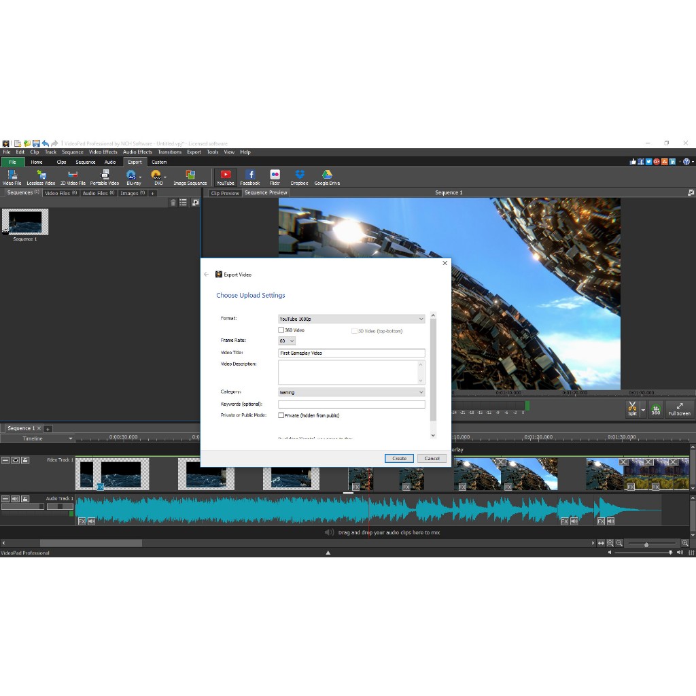Click the Dropbox upload icon
This screenshot has width=696, height=696.
[x=299, y=177]
